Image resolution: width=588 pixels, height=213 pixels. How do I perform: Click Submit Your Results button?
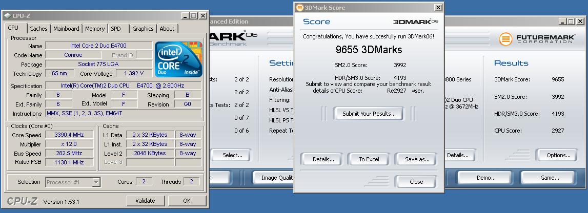(x=368, y=114)
